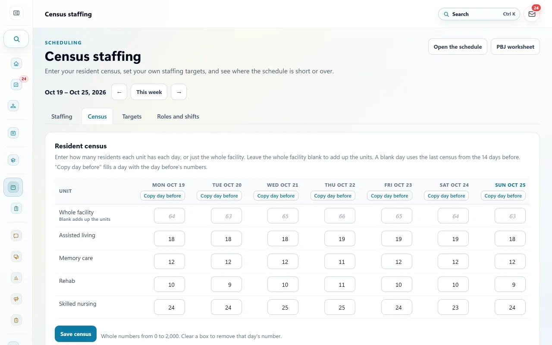Viewport: 552px width, 345px height.
Task: Go to previous week with left arrow
Action: coord(119,92)
